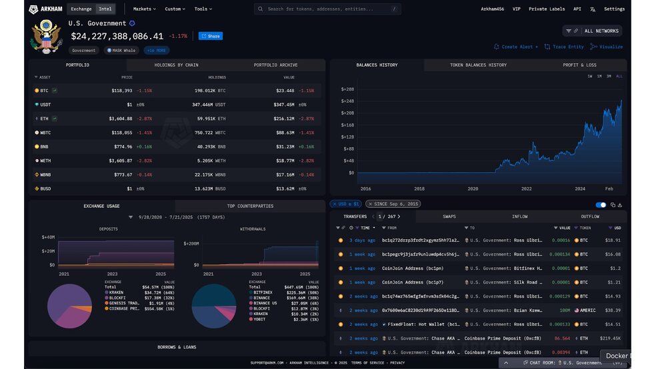The image size is (656, 369).
Task: Switch to Exchange mode
Action: click(x=81, y=9)
